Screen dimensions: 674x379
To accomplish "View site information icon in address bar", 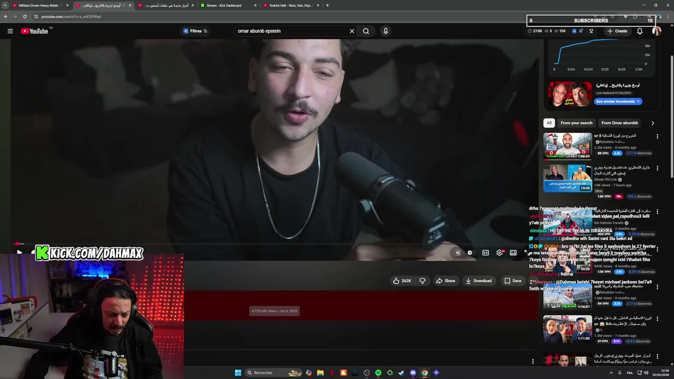I will tap(36, 16).
